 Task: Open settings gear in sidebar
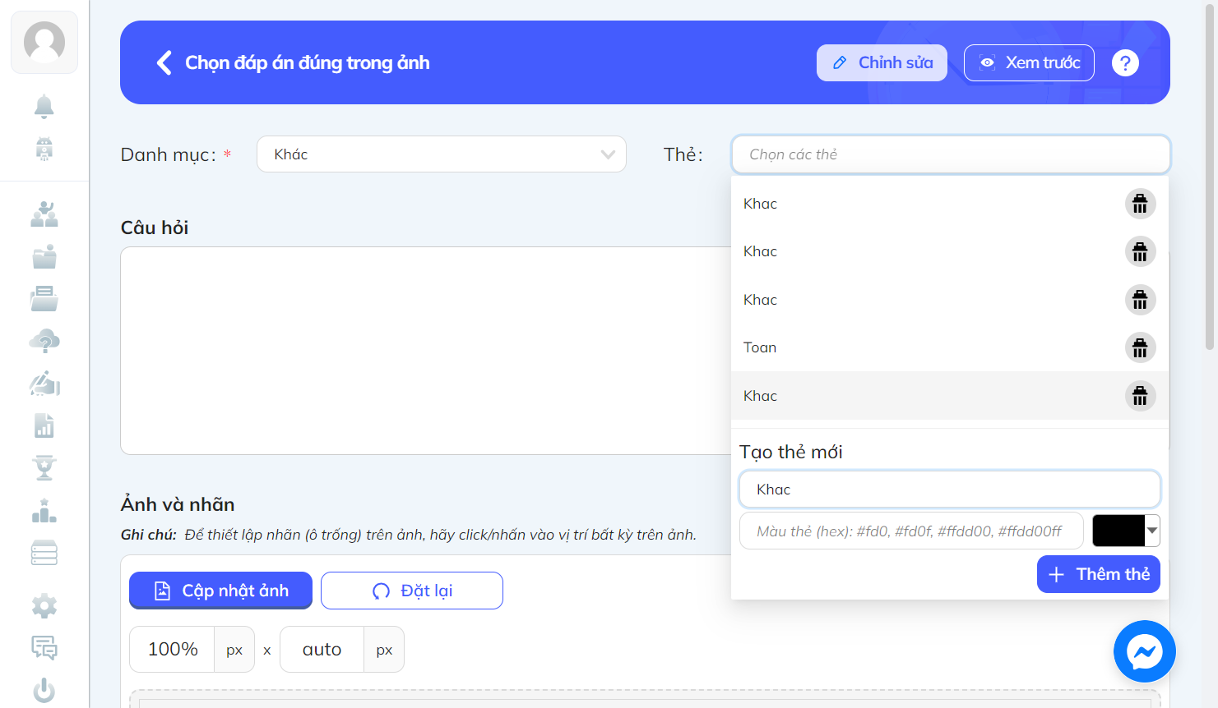tap(44, 606)
